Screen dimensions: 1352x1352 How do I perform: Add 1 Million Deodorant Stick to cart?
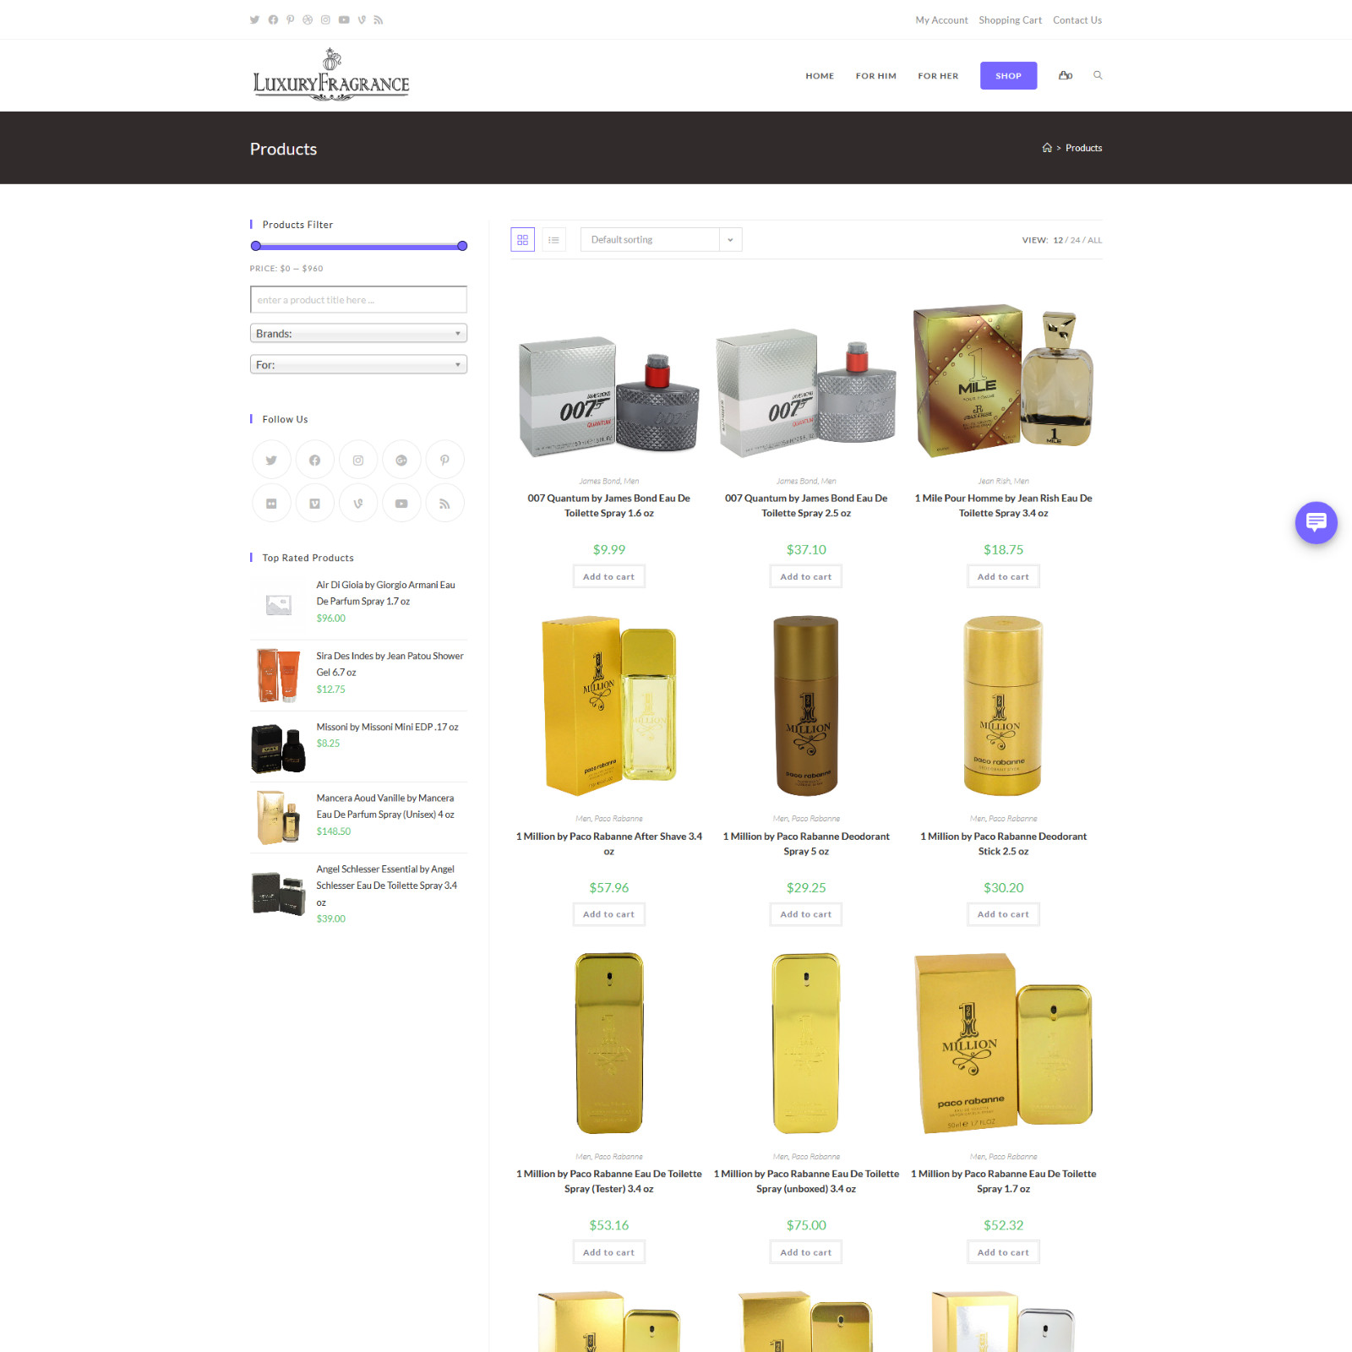(x=1003, y=914)
